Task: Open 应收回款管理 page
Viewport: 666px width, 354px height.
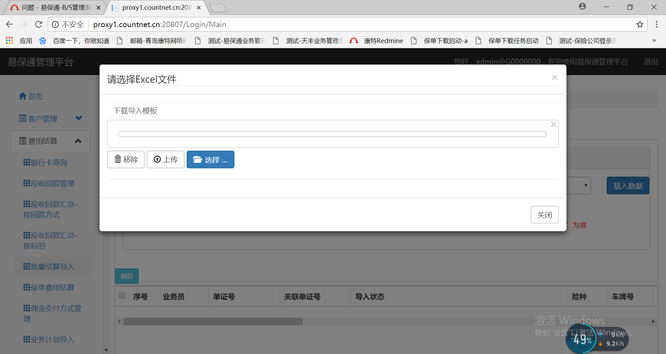Action: pos(49,183)
